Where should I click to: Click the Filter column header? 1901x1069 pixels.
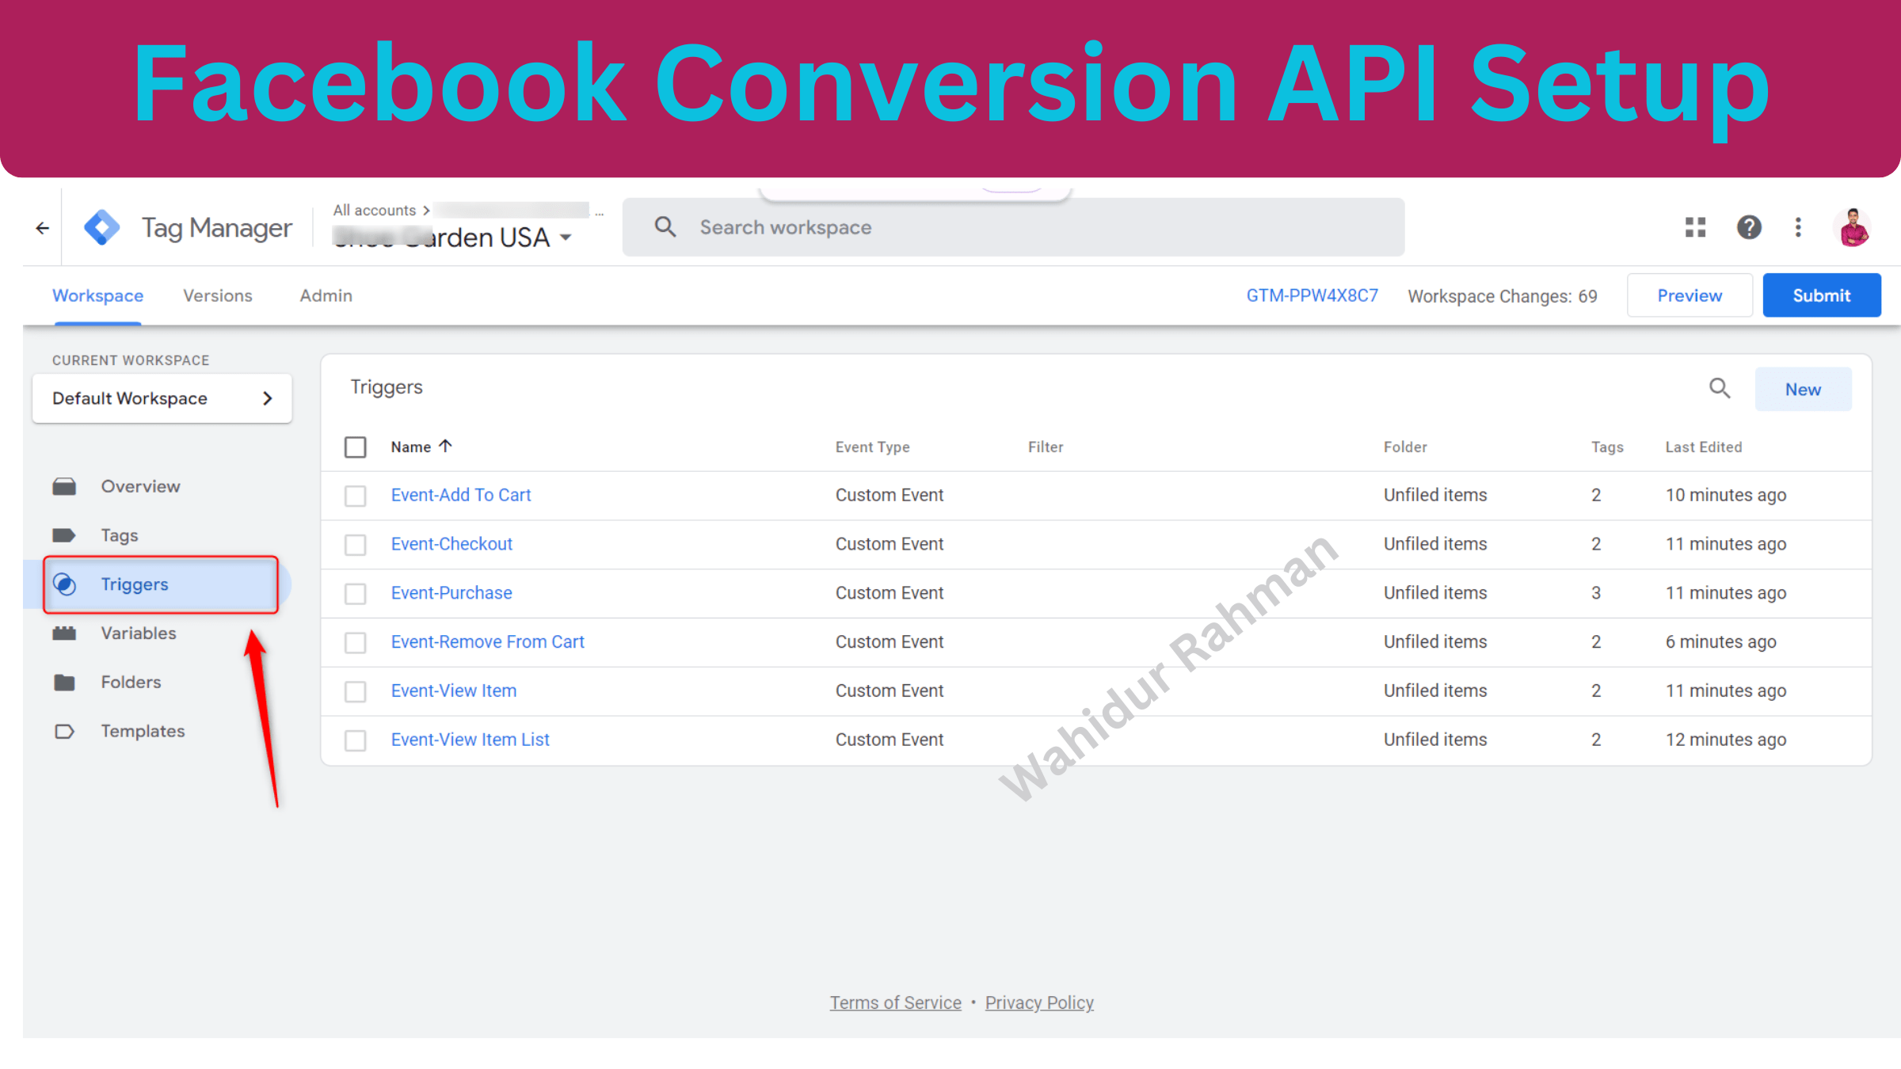pyautogui.click(x=1046, y=447)
